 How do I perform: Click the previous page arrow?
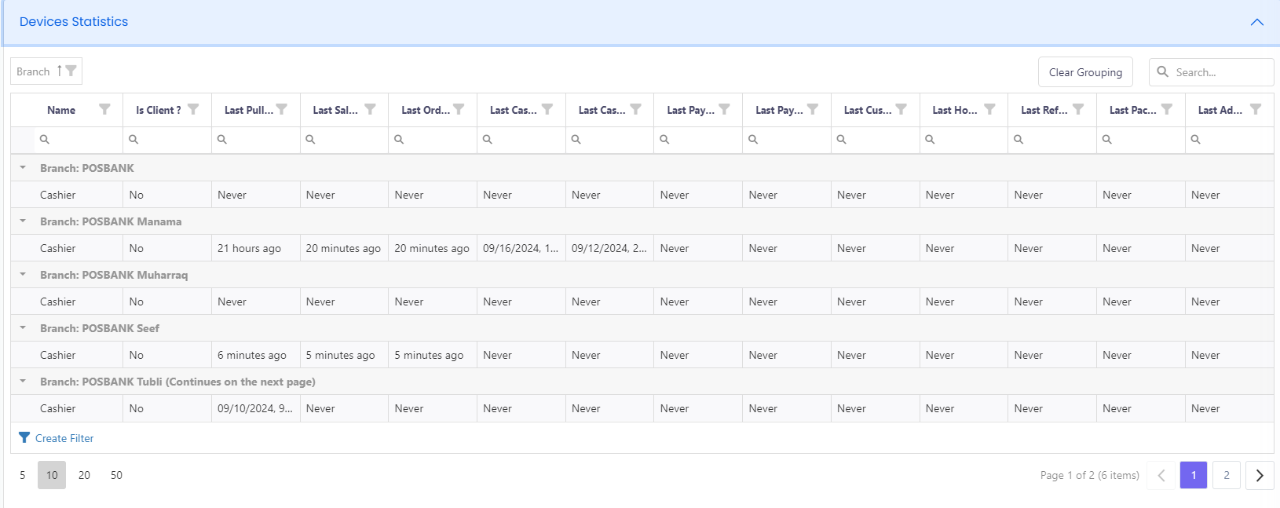click(1161, 475)
